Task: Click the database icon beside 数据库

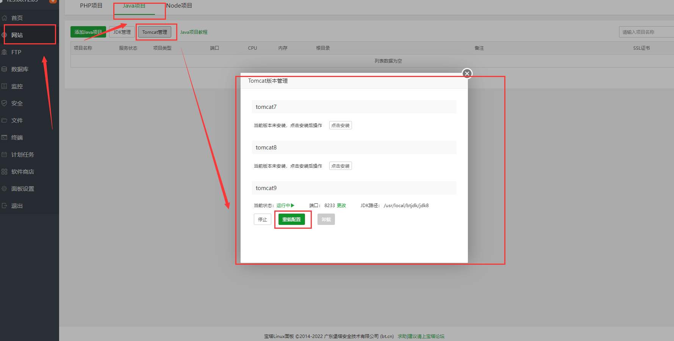Action: click(x=5, y=69)
